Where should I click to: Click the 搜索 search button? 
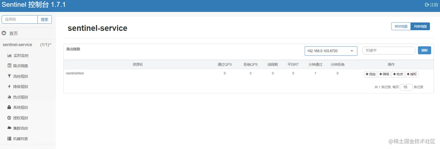click(45, 19)
